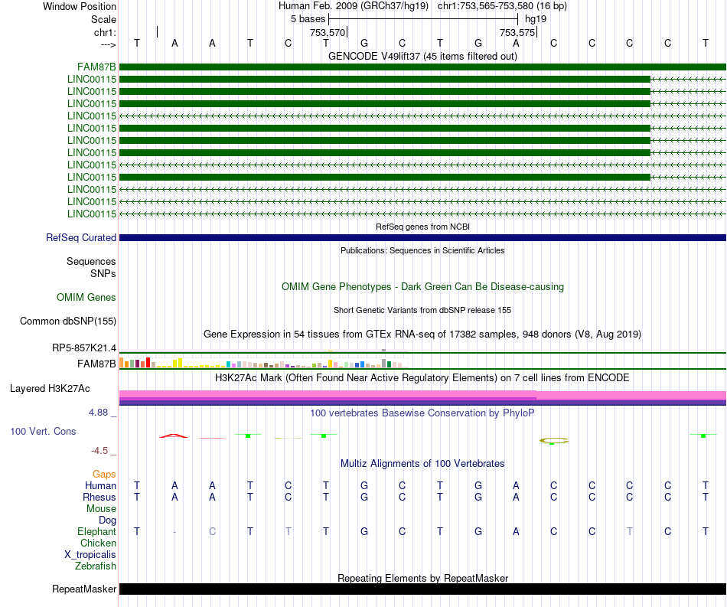Open Publications: Sequences in Scientific Articles title

coord(422,250)
